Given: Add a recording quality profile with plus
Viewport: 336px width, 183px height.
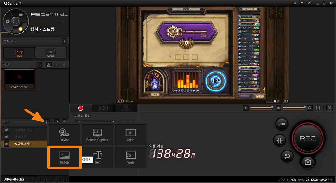Looking at the screenshot, I should (113, 122).
